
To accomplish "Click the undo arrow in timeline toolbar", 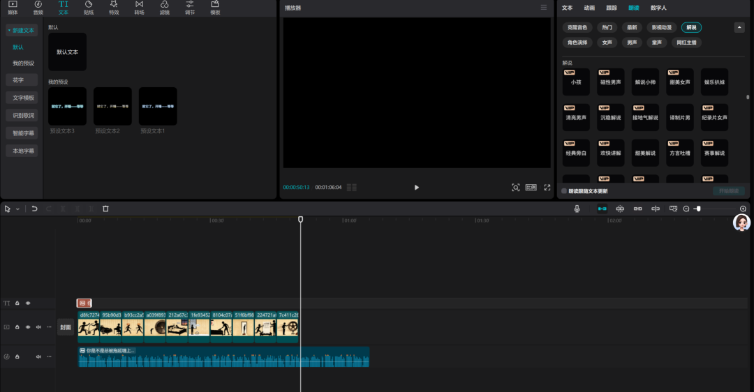I will tap(34, 209).
